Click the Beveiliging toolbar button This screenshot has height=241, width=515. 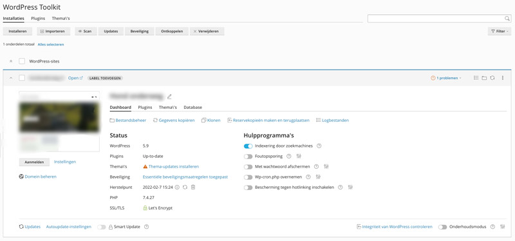(140, 31)
